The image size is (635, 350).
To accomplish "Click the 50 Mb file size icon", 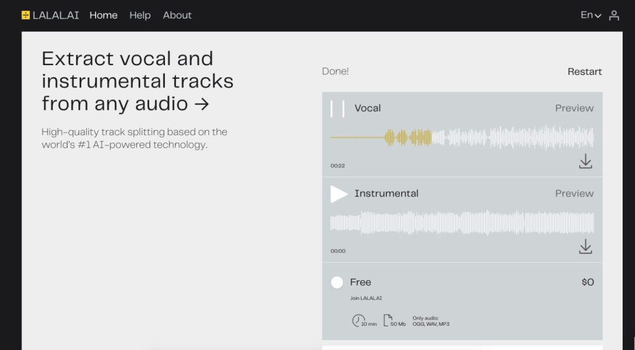I will pyautogui.click(x=388, y=320).
